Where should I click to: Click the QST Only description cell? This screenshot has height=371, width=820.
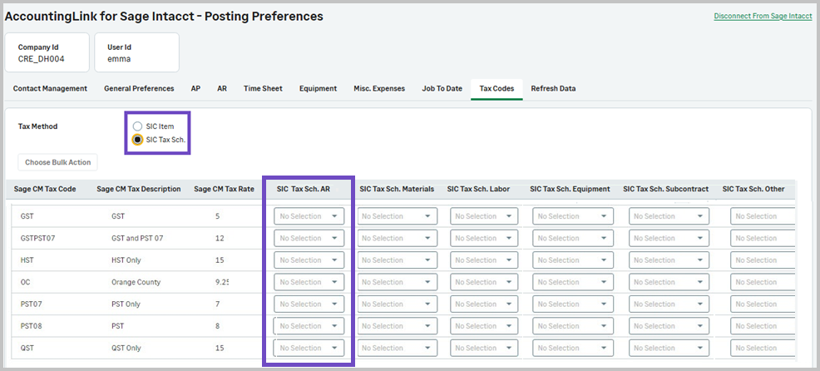[126, 348]
